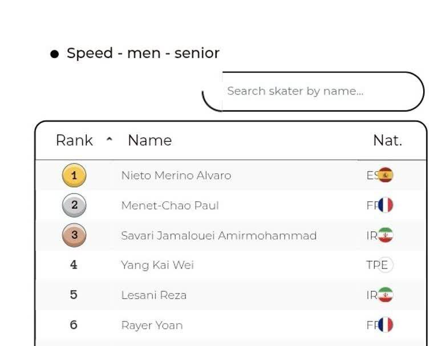Viewport: 446px width, 346px height.
Task: Toggle sort arrow next to Rank header
Action: tap(110, 140)
